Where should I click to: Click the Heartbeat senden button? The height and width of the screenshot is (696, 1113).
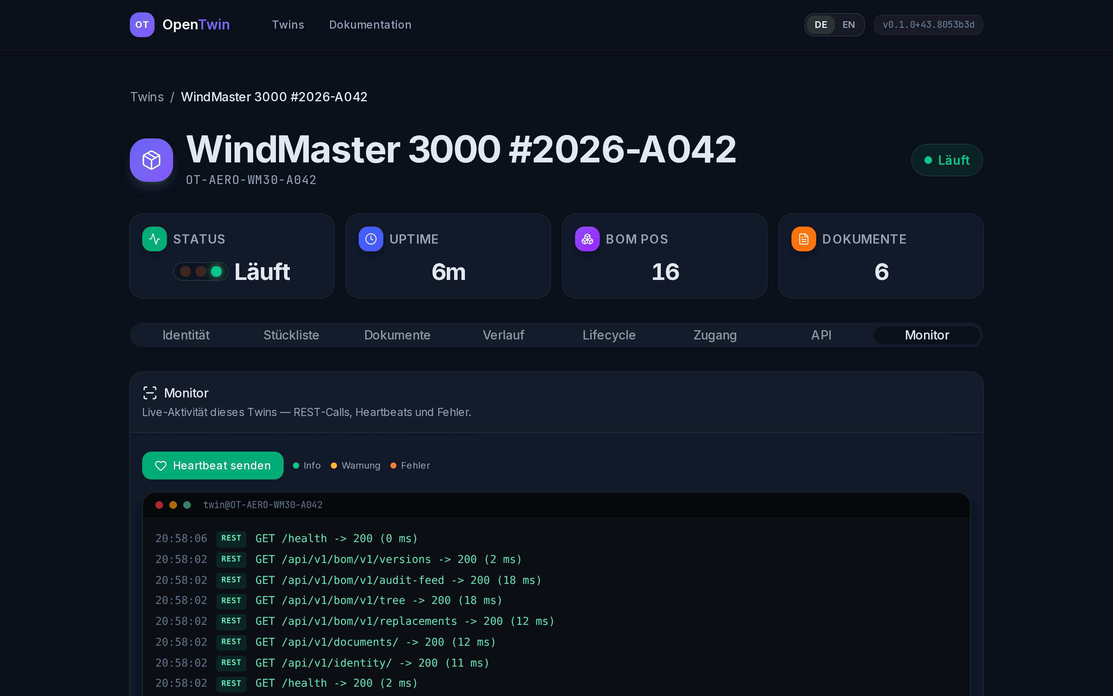[213, 466]
